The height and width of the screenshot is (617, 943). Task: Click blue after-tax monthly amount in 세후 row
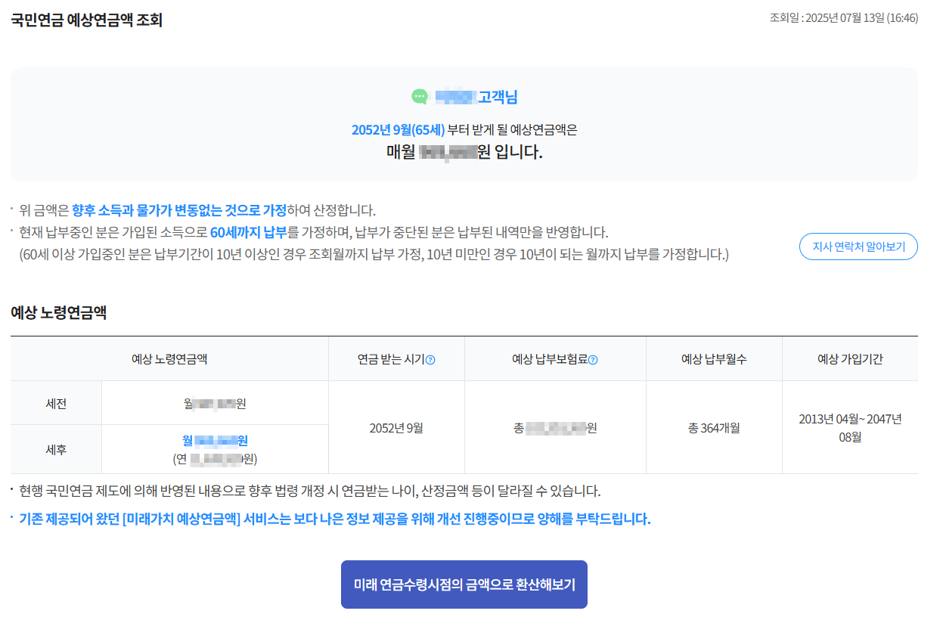[215, 441]
